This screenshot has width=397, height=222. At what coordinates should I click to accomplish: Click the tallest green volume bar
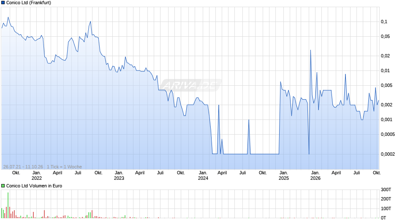pos(8,205)
